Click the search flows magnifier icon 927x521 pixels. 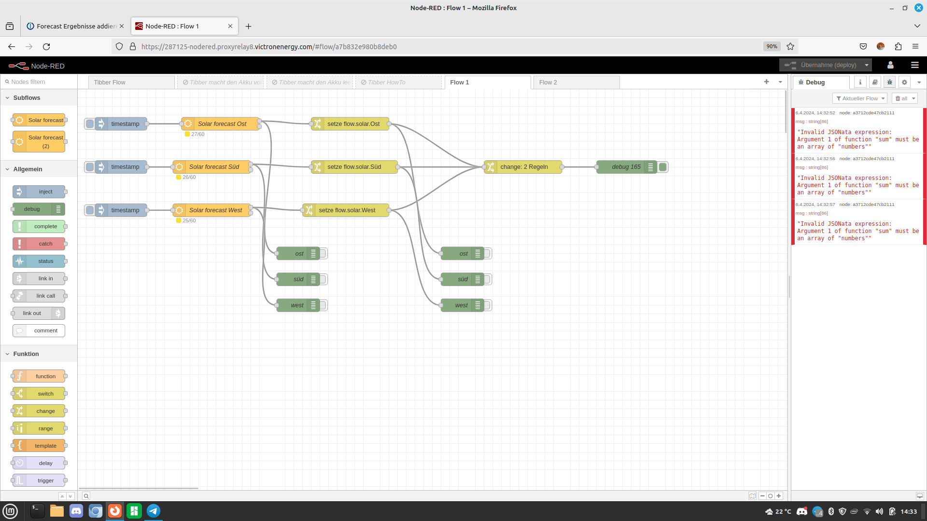86,496
